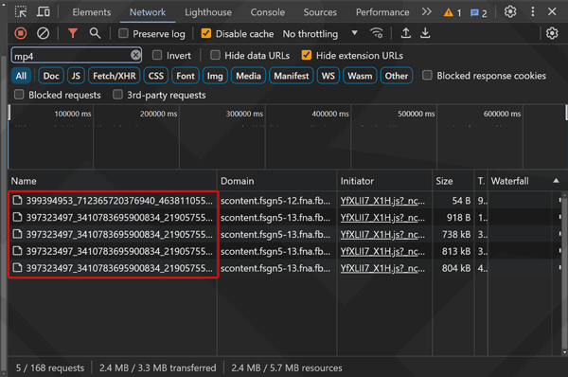
Task: Filter requests by Img
Action: pos(215,76)
